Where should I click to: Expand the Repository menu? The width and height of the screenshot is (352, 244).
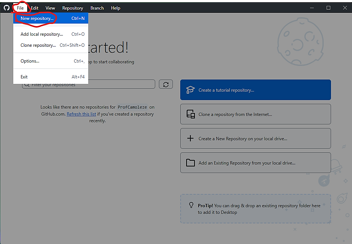coord(72,8)
